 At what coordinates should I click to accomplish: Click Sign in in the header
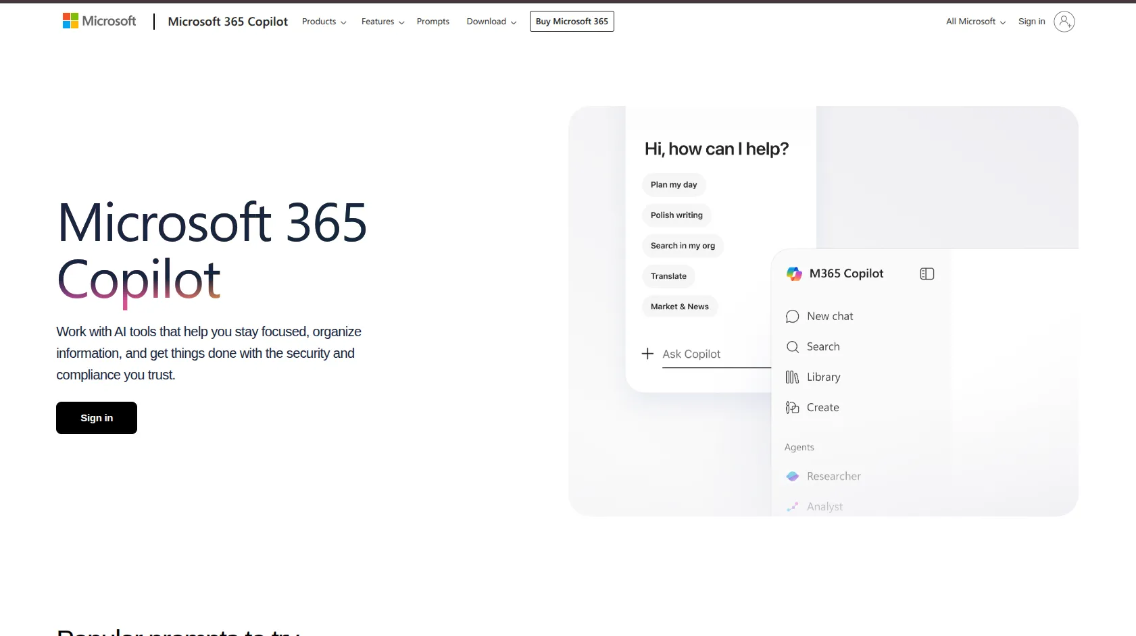coord(1032,22)
